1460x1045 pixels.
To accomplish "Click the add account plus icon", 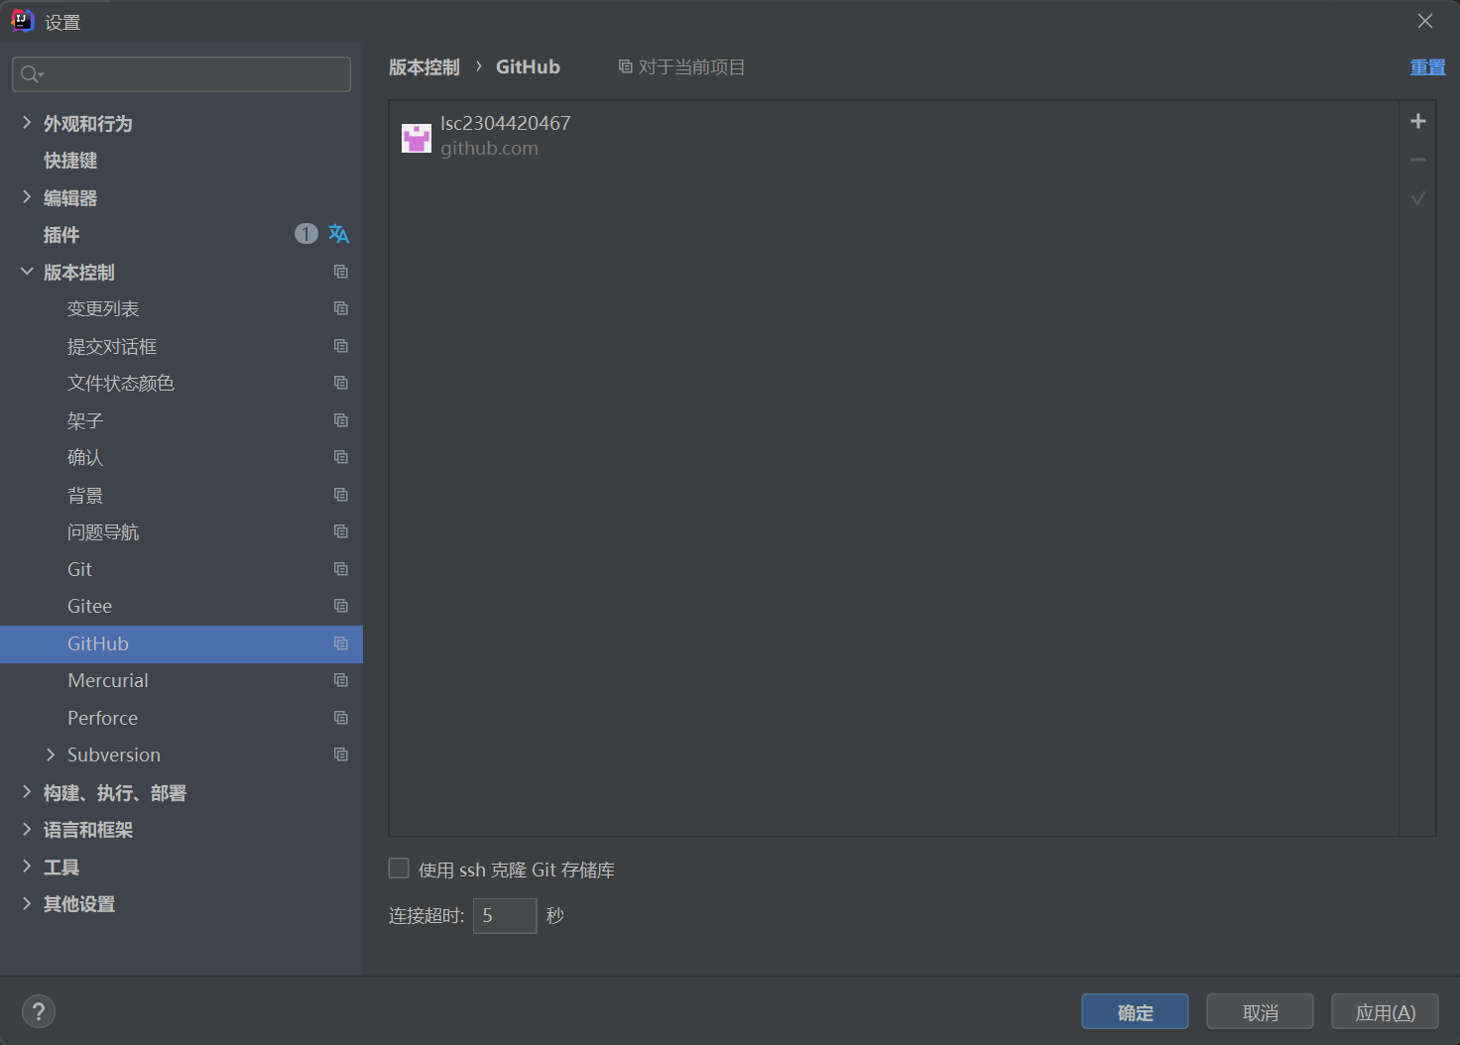I will click(1418, 121).
